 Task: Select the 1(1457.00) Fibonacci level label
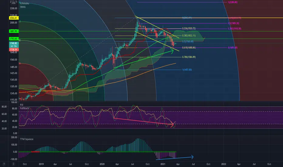coord(187,70)
